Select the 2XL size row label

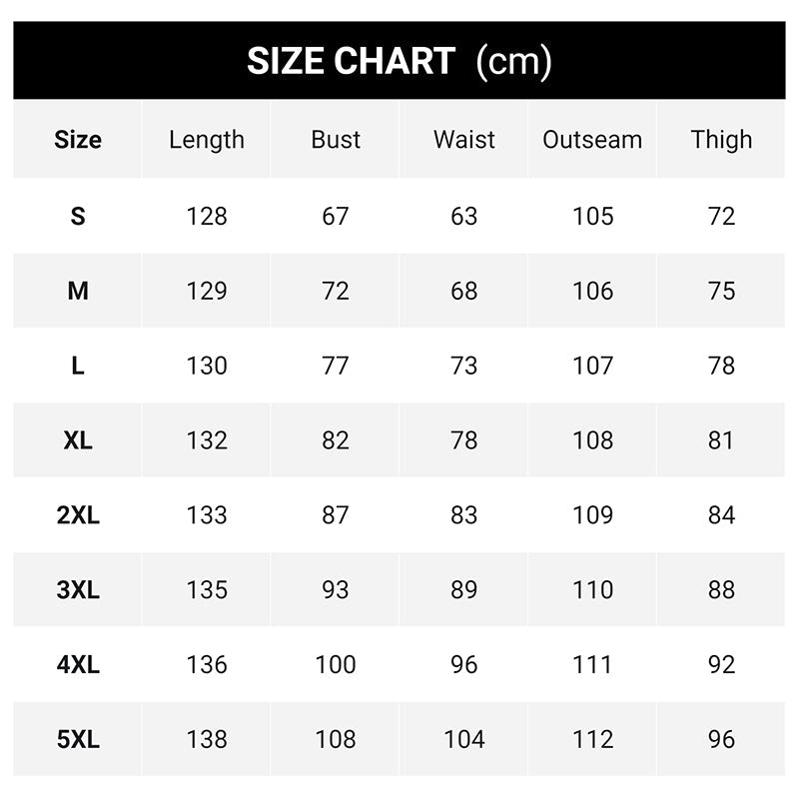tap(78, 515)
